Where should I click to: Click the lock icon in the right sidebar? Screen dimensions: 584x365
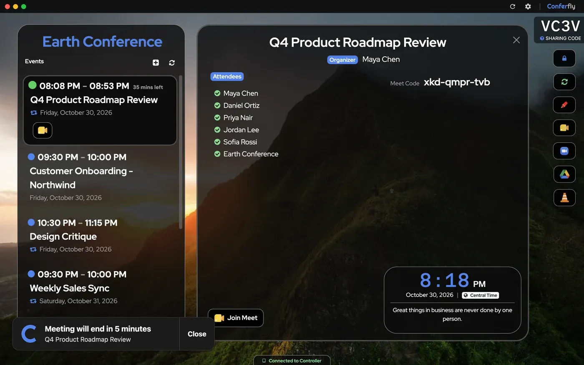564,58
